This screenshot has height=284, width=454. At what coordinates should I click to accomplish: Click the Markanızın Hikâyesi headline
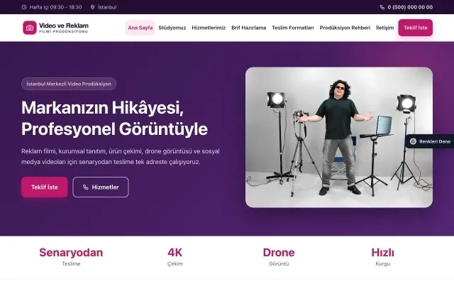coord(114,119)
